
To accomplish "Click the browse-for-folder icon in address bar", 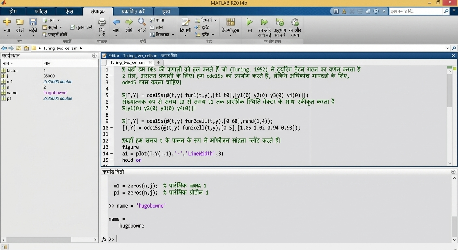I will [26, 48].
